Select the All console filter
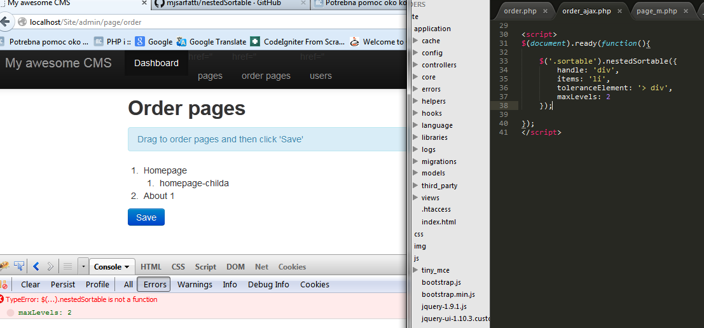The width and height of the screenshot is (704, 328). [128, 285]
